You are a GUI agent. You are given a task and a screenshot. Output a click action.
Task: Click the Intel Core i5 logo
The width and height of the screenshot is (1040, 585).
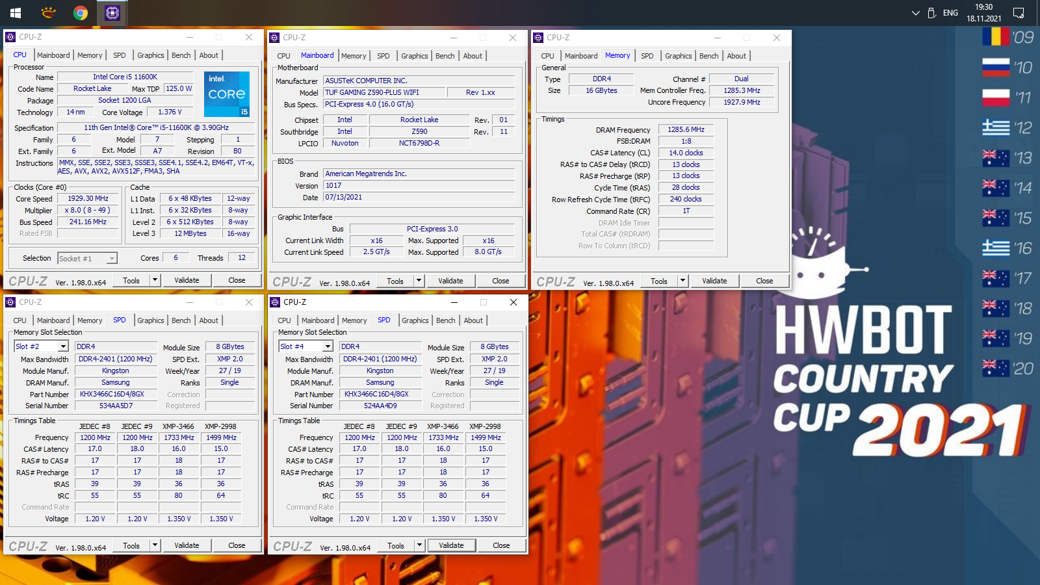(227, 94)
